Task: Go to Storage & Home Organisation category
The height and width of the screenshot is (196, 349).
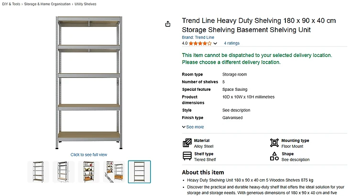Action: click(47, 4)
